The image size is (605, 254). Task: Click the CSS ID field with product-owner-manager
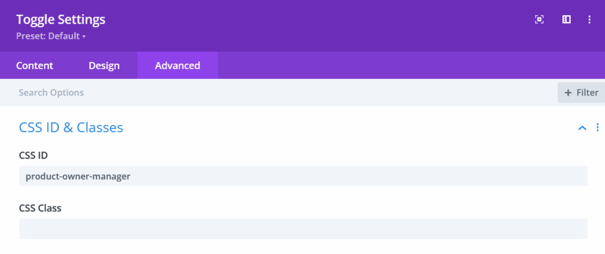click(x=303, y=176)
